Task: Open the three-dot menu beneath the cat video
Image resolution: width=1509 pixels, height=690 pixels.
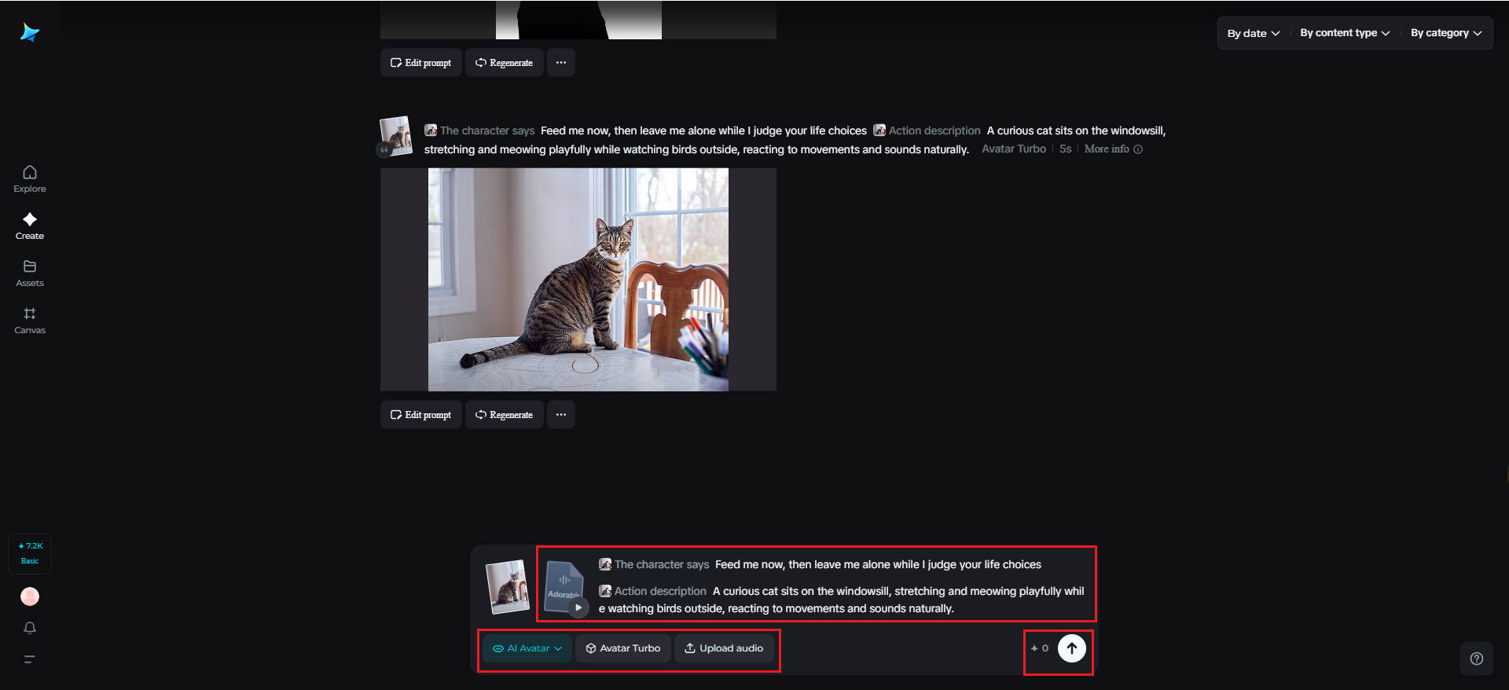Action: (x=561, y=415)
